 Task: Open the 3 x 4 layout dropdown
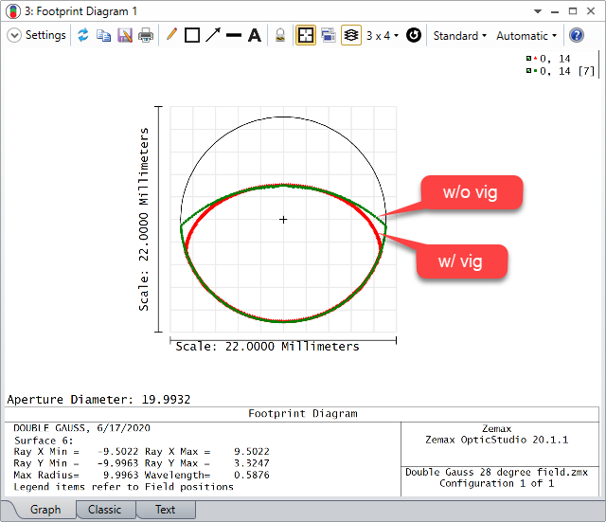383,36
